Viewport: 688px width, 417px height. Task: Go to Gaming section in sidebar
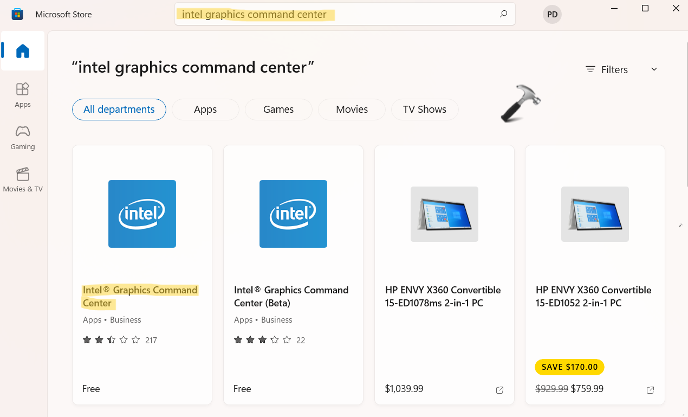tap(23, 137)
